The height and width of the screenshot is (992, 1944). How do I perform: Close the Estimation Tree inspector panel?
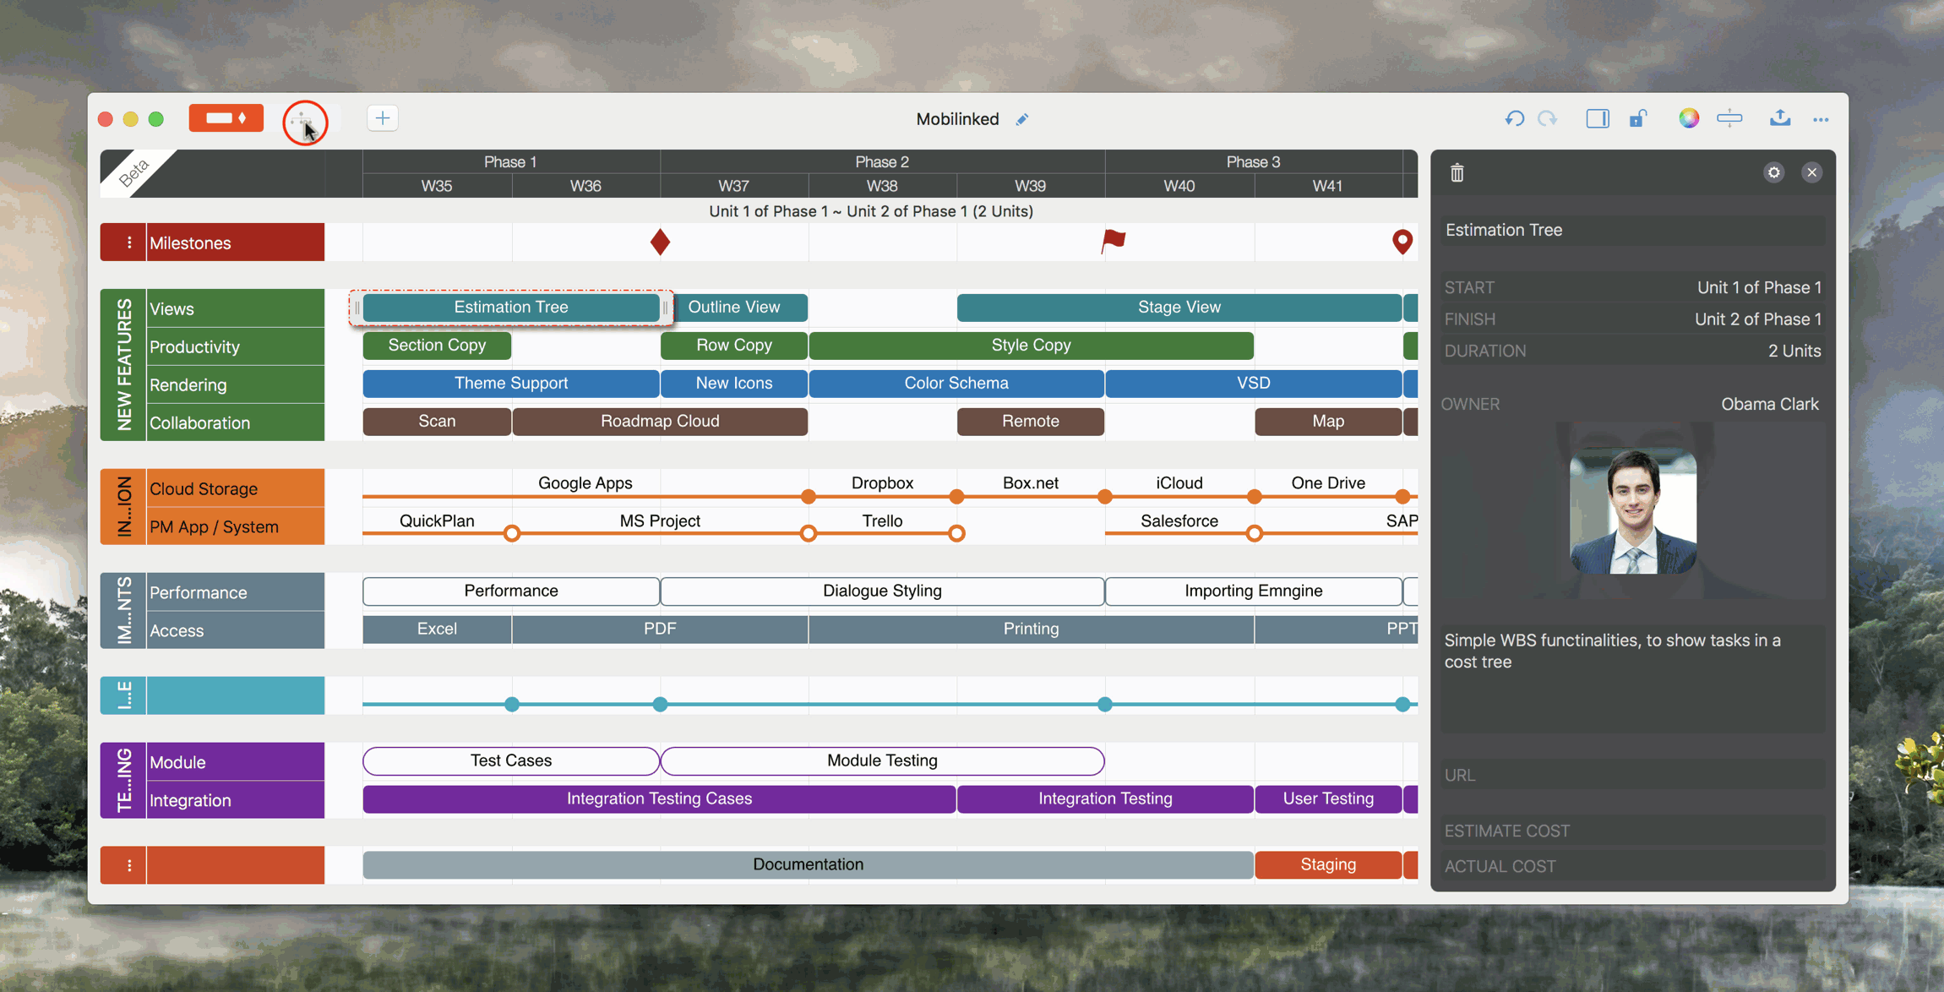click(1811, 172)
